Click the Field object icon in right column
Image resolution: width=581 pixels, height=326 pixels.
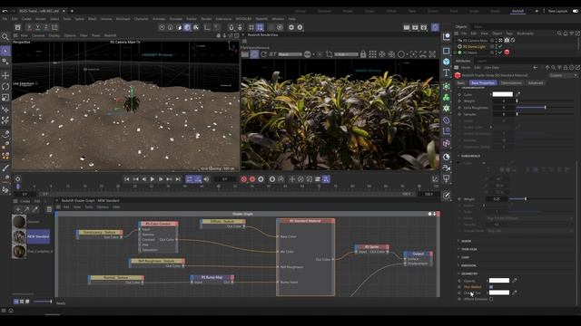(x=447, y=143)
